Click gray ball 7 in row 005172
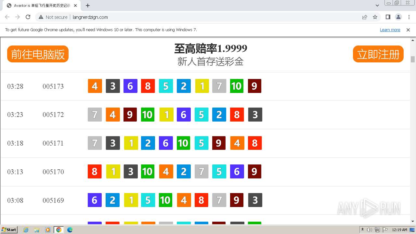This screenshot has height=234, width=416. click(x=95, y=114)
